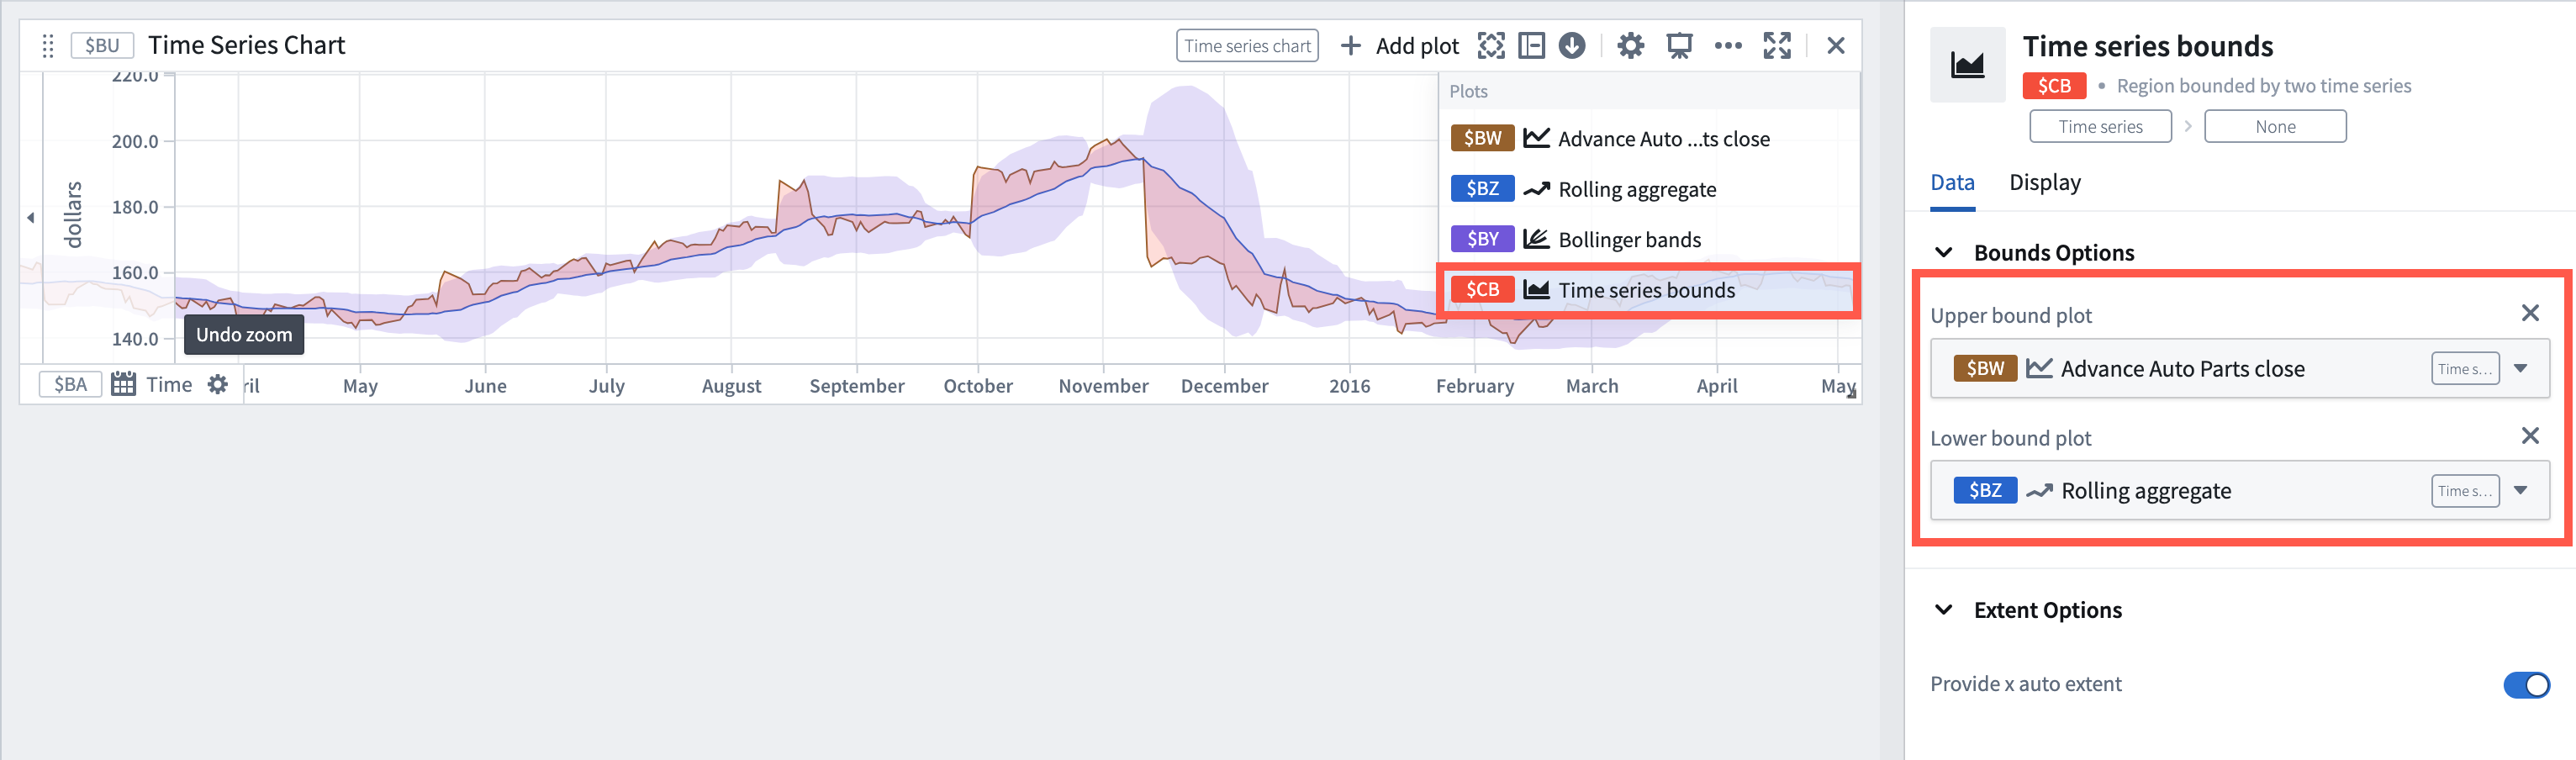
Task: Switch to the Display tab
Action: [2045, 183]
